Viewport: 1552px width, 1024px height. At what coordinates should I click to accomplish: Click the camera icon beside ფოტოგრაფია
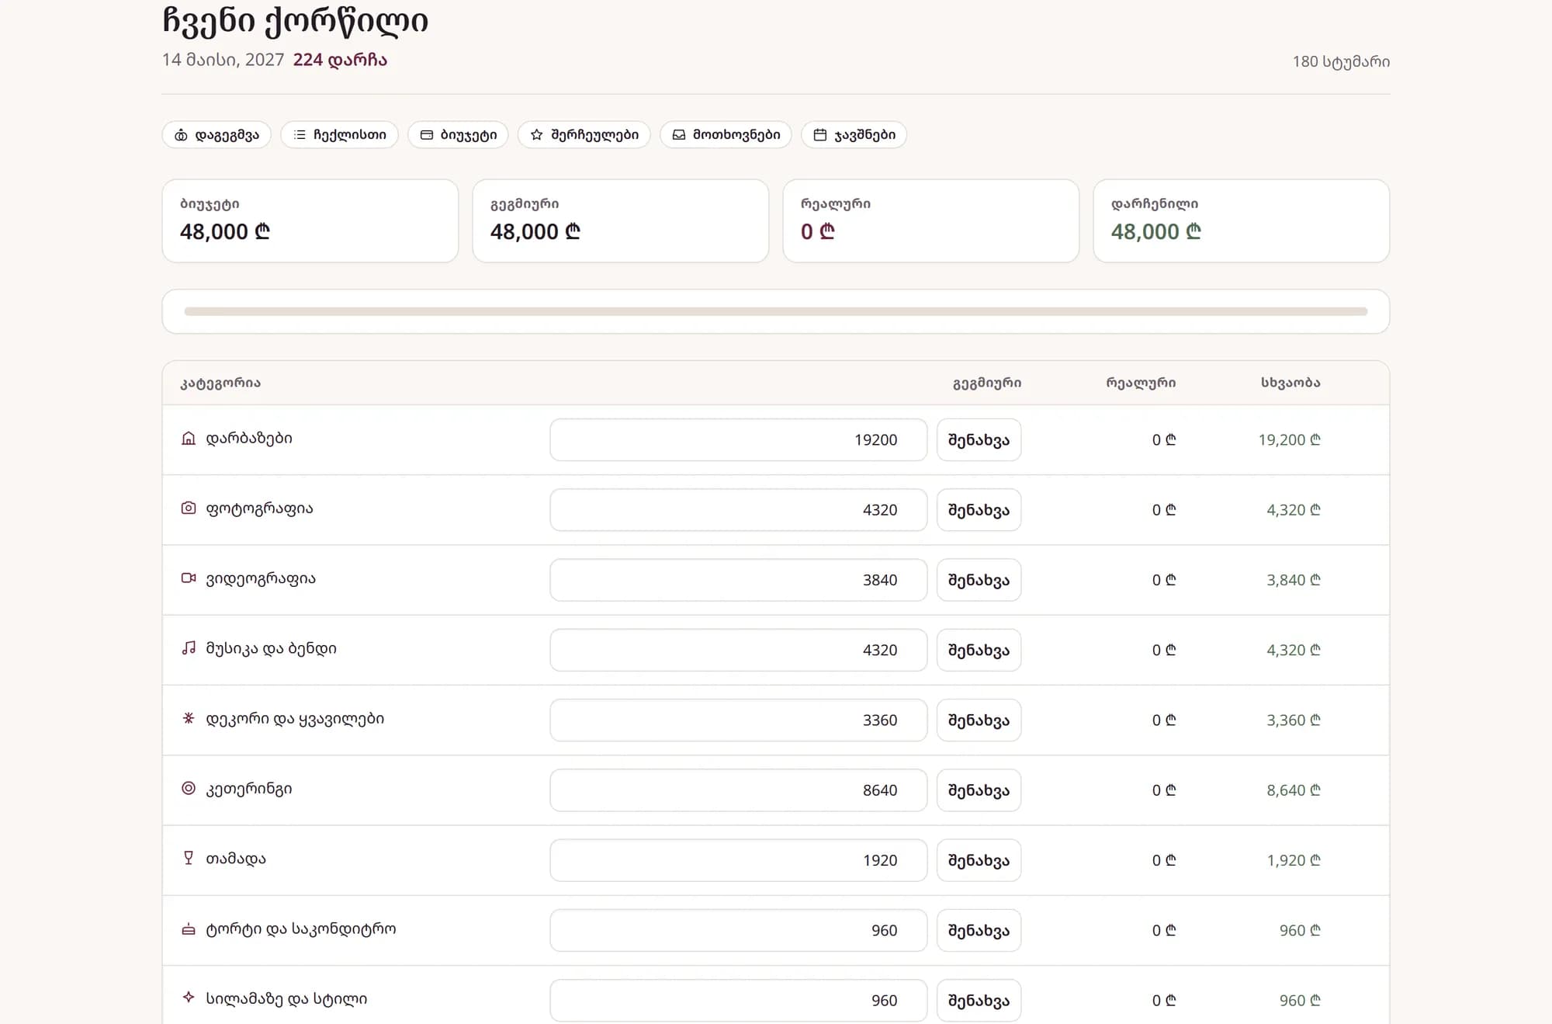pyautogui.click(x=189, y=509)
